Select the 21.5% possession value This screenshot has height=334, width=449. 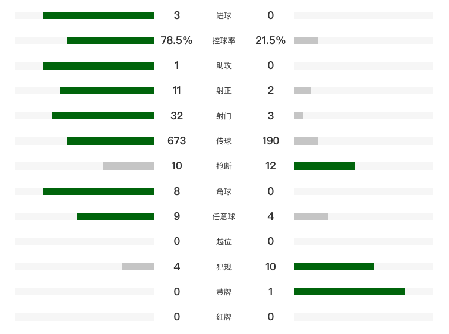(270, 40)
